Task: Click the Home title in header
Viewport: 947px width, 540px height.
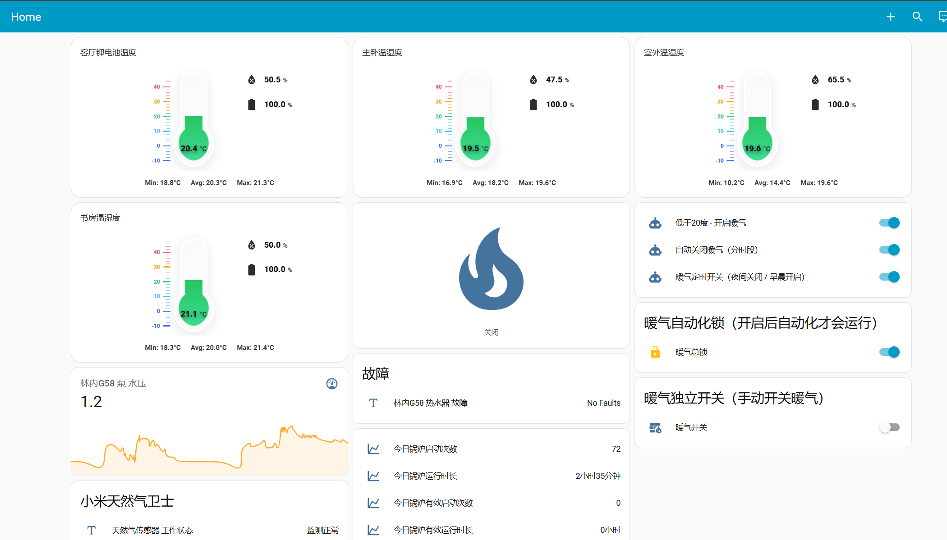Action: [x=26, y=17]
